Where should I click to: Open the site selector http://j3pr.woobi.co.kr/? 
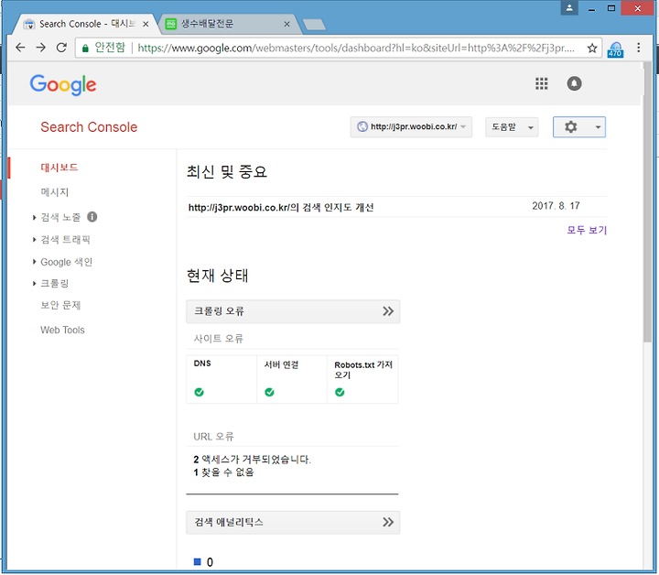[x=411, y=127]
